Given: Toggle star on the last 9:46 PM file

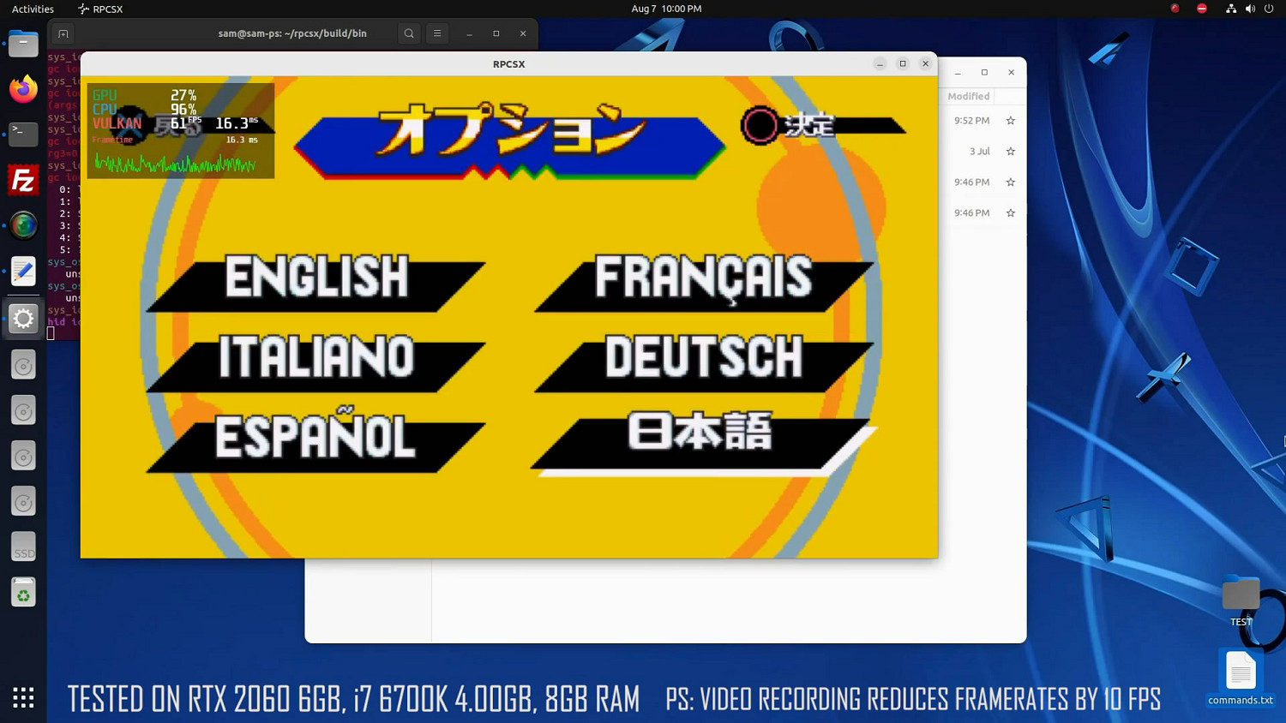Looking at the screenshot, I should (1010, 213).
